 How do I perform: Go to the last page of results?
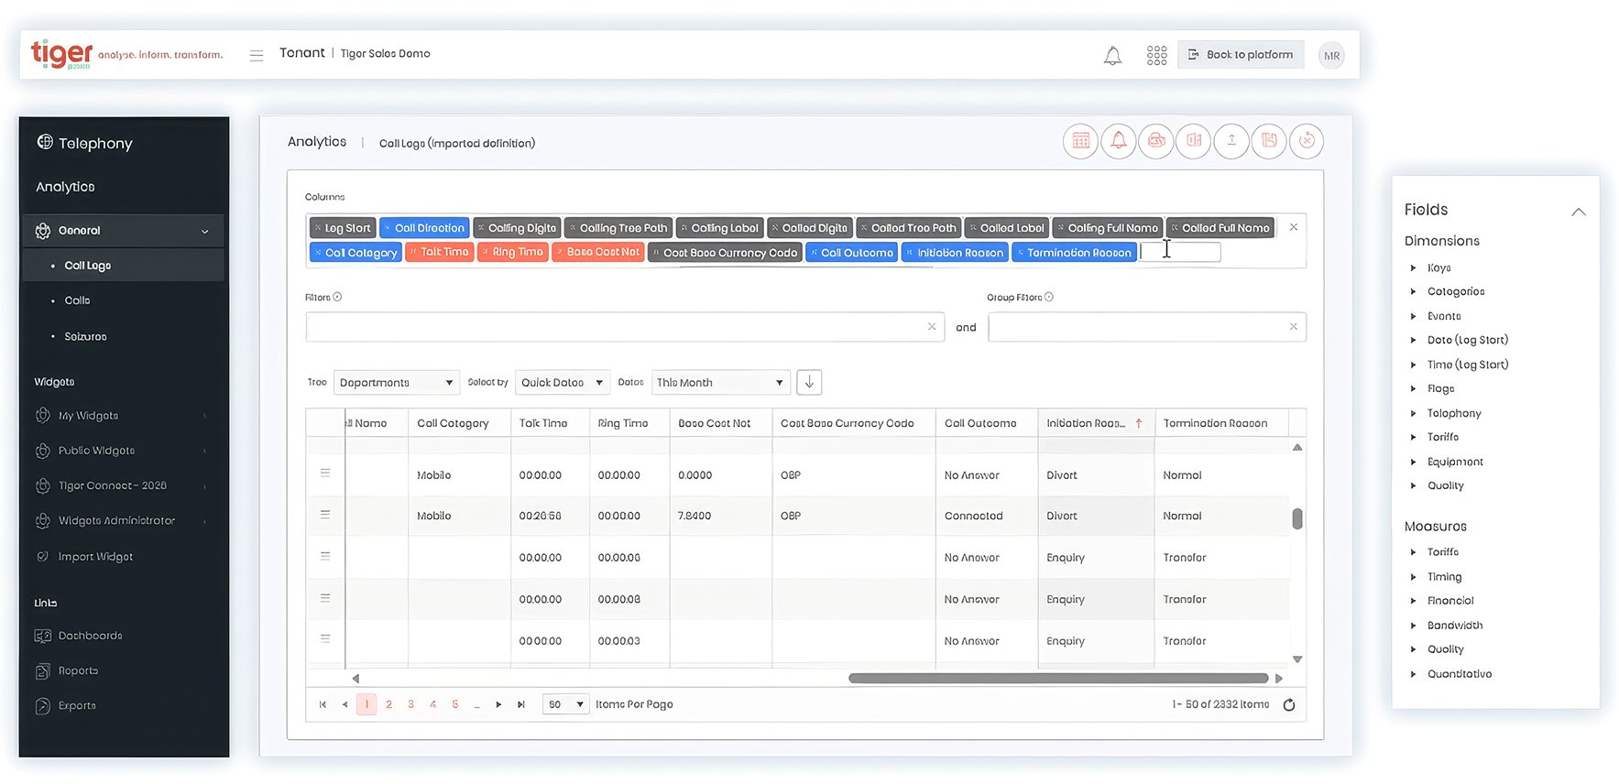point(521,704)
